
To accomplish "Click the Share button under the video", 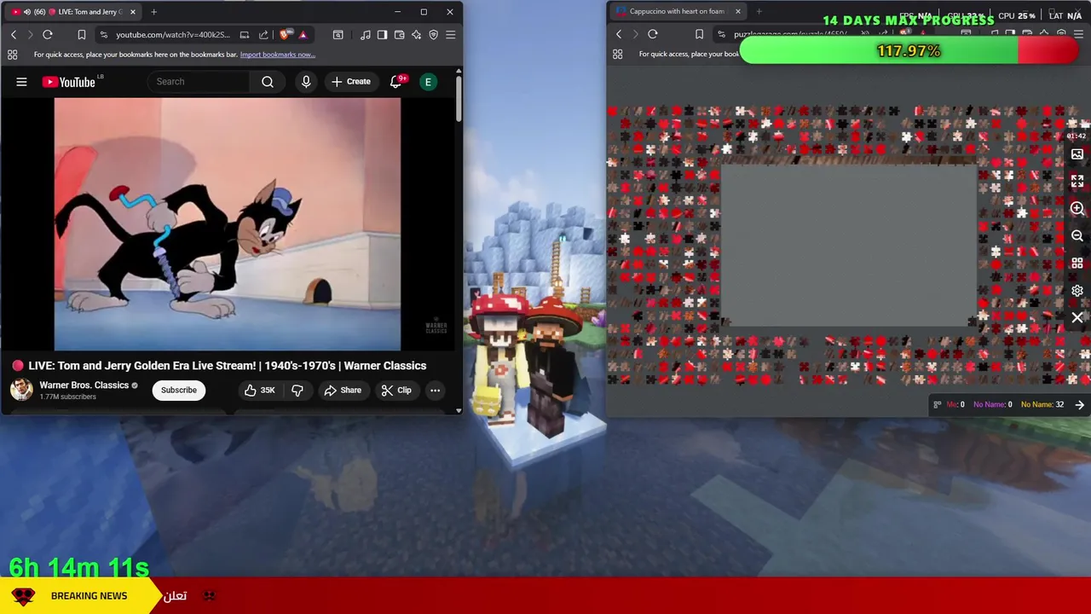I will coord(343,391).
